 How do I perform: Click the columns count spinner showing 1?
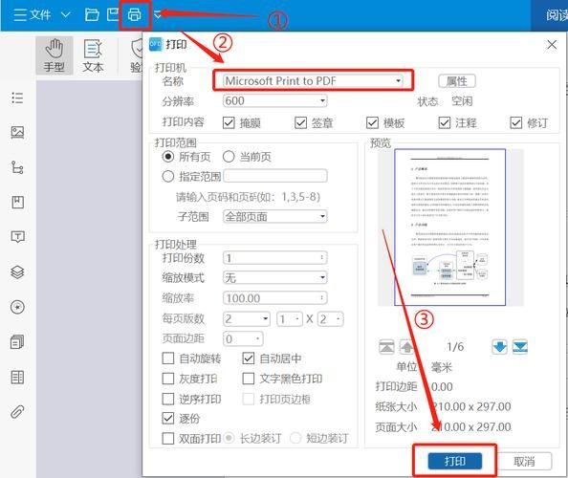point(290,319)
